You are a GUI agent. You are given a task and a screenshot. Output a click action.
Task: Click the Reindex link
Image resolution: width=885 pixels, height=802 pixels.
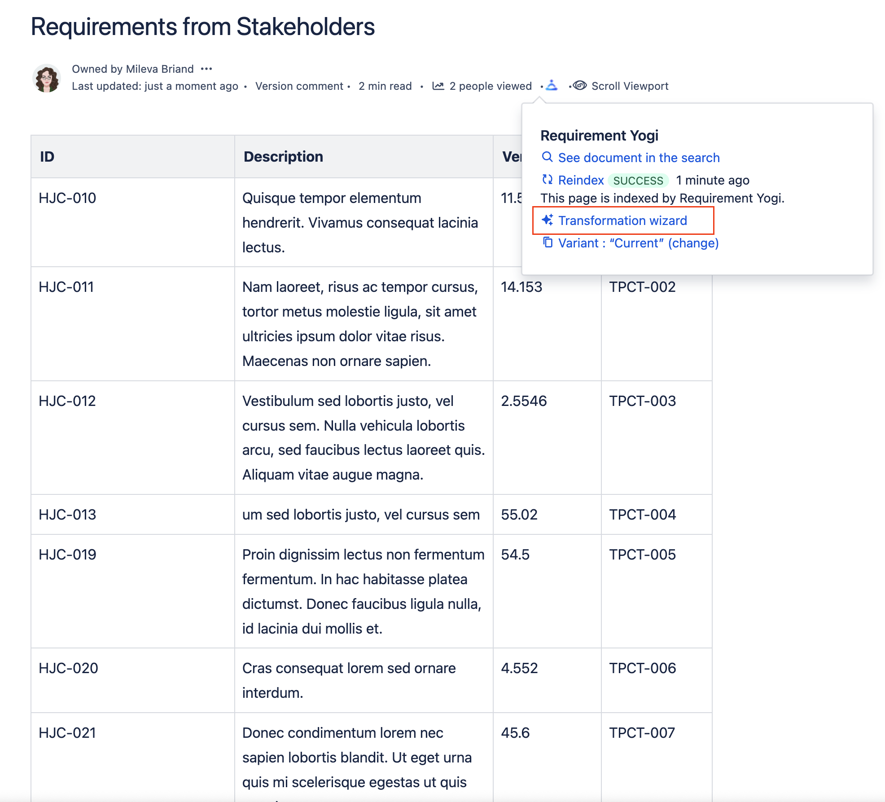[x=581, y=180]
